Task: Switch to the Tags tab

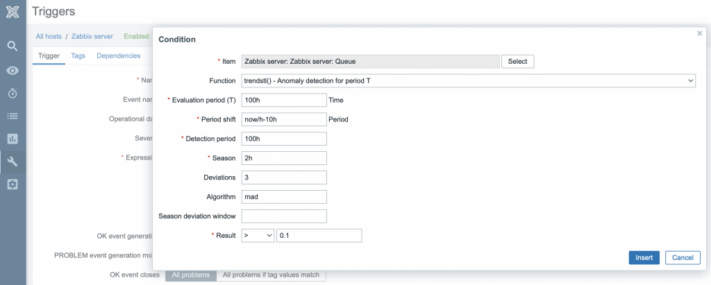Action: pyautogui.click(x=78, y=55)
